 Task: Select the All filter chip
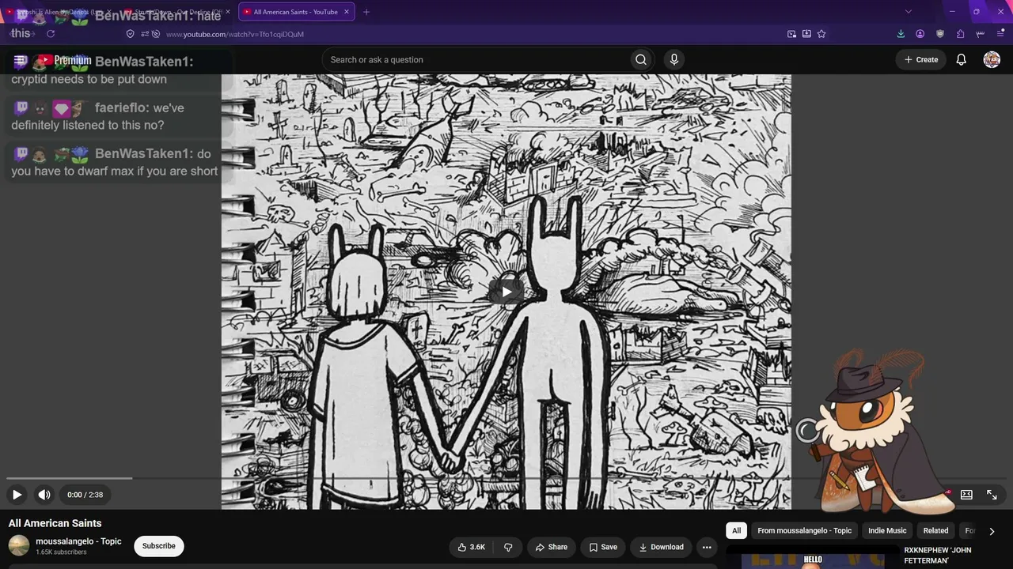coord(737,531)
